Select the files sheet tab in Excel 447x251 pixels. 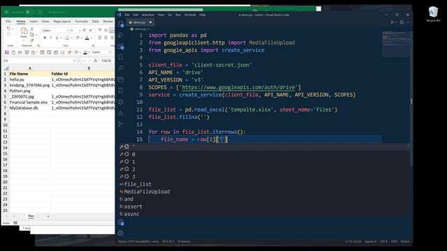(31, 216)
